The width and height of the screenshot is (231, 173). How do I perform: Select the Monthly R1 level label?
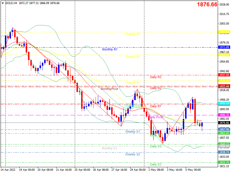pos(110,49)
